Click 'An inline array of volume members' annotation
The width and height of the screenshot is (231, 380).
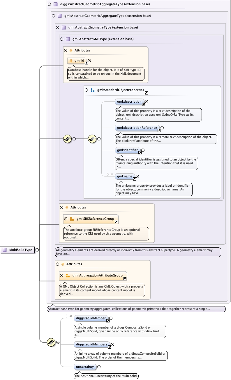[121, 356]
